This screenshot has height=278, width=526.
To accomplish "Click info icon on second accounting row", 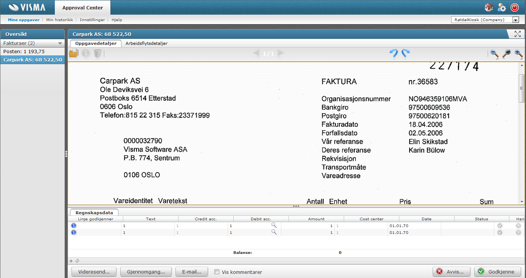I will pyautogui.click(x=74, y=232).
